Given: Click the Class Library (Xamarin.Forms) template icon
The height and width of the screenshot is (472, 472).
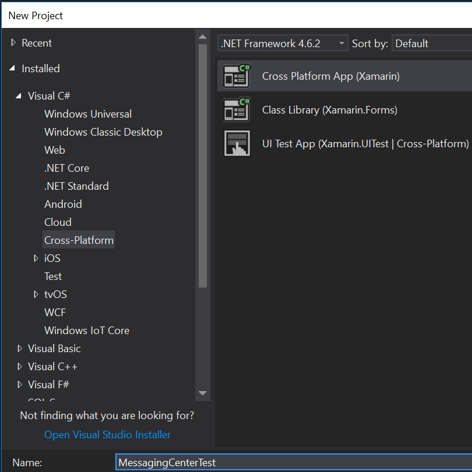Looking at the screenshot, I should pyautogui.click(x=236, y=109).
